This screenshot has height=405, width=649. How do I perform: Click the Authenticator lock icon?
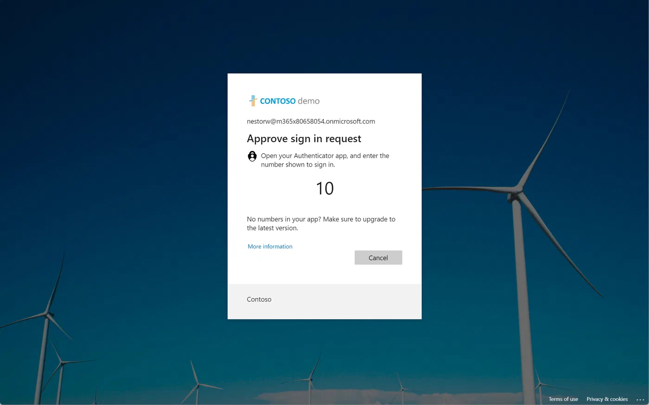[252, 156]
